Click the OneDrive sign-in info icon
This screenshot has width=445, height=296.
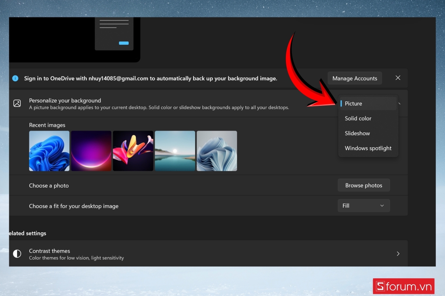click(15, 78)
